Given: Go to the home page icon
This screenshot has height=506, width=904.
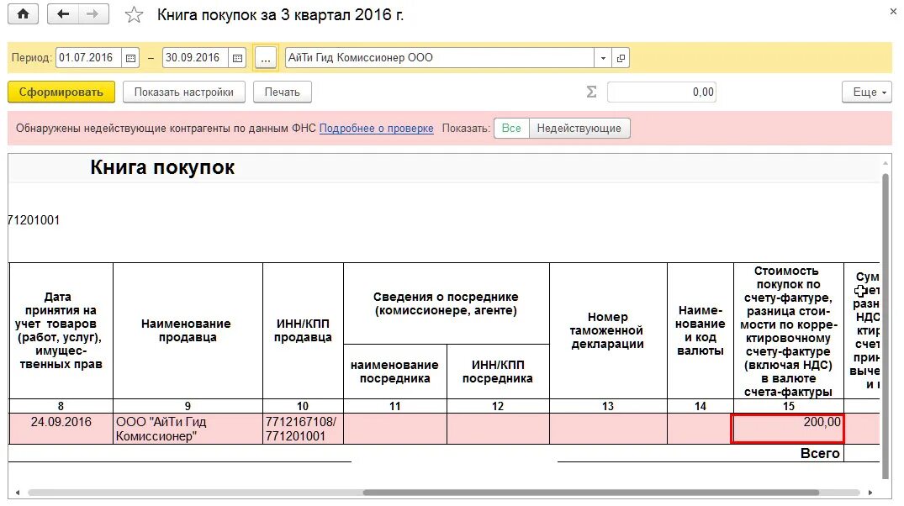Looking at the screenshot, I should click(x=23, y=14).
